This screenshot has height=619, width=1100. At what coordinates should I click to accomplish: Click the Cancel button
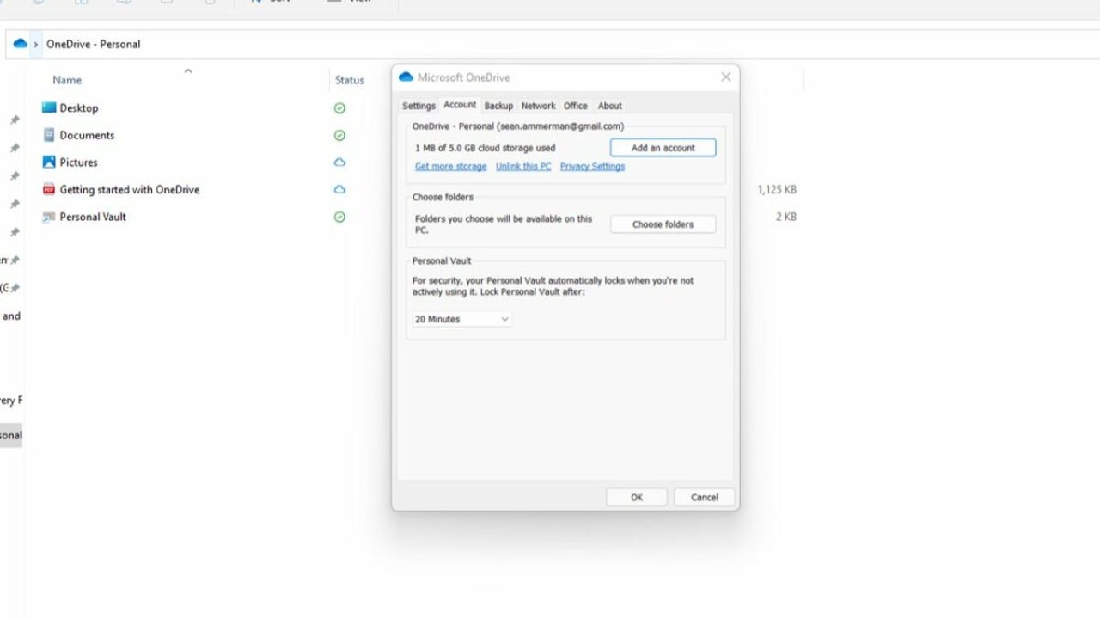click(x=704, y=497)
